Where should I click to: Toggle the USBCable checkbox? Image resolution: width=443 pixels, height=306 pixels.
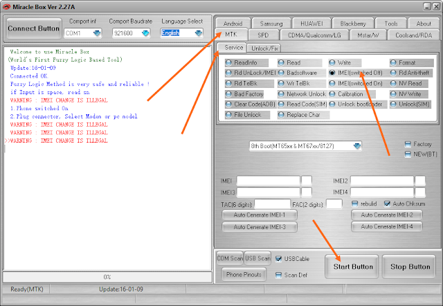pyautogui.click(x=278, y=259)
